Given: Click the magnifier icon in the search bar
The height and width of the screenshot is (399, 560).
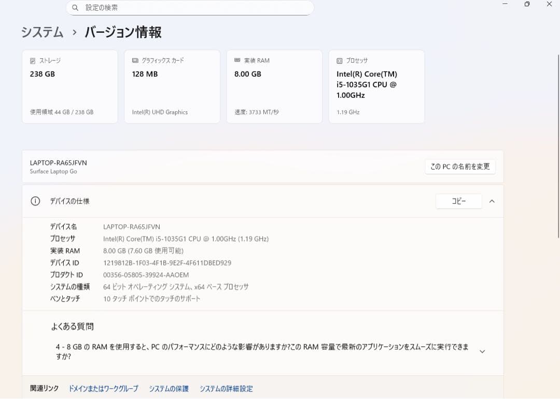Looking at the screenshot, I should (76, 8).
